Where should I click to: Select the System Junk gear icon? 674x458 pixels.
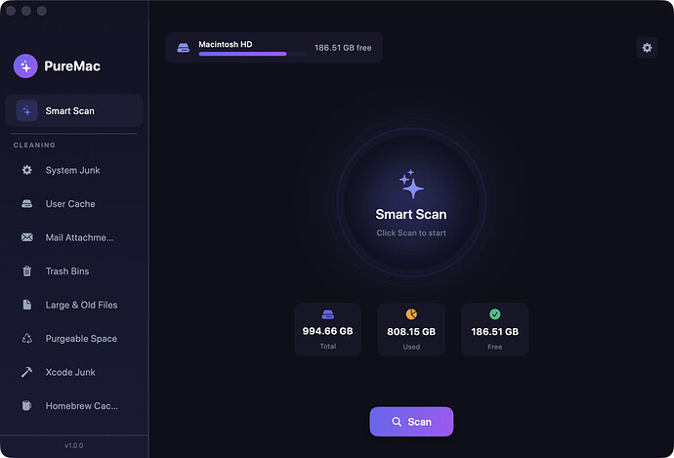[26, 170]
